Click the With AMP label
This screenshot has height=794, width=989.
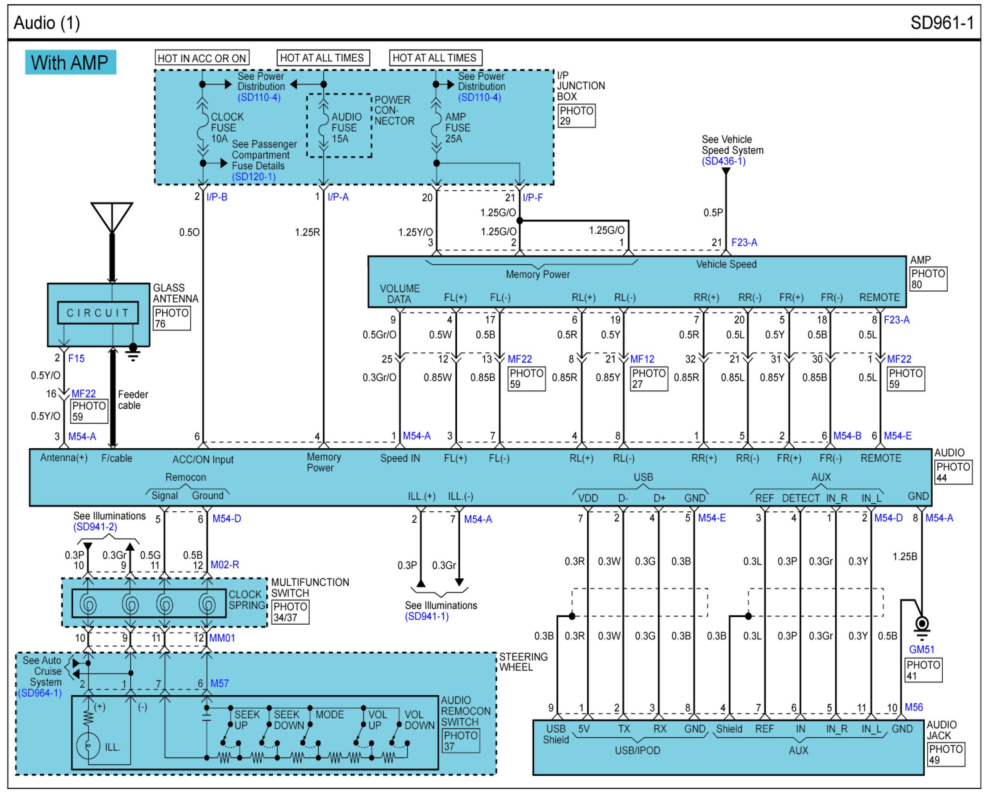(x=70, y=63)
